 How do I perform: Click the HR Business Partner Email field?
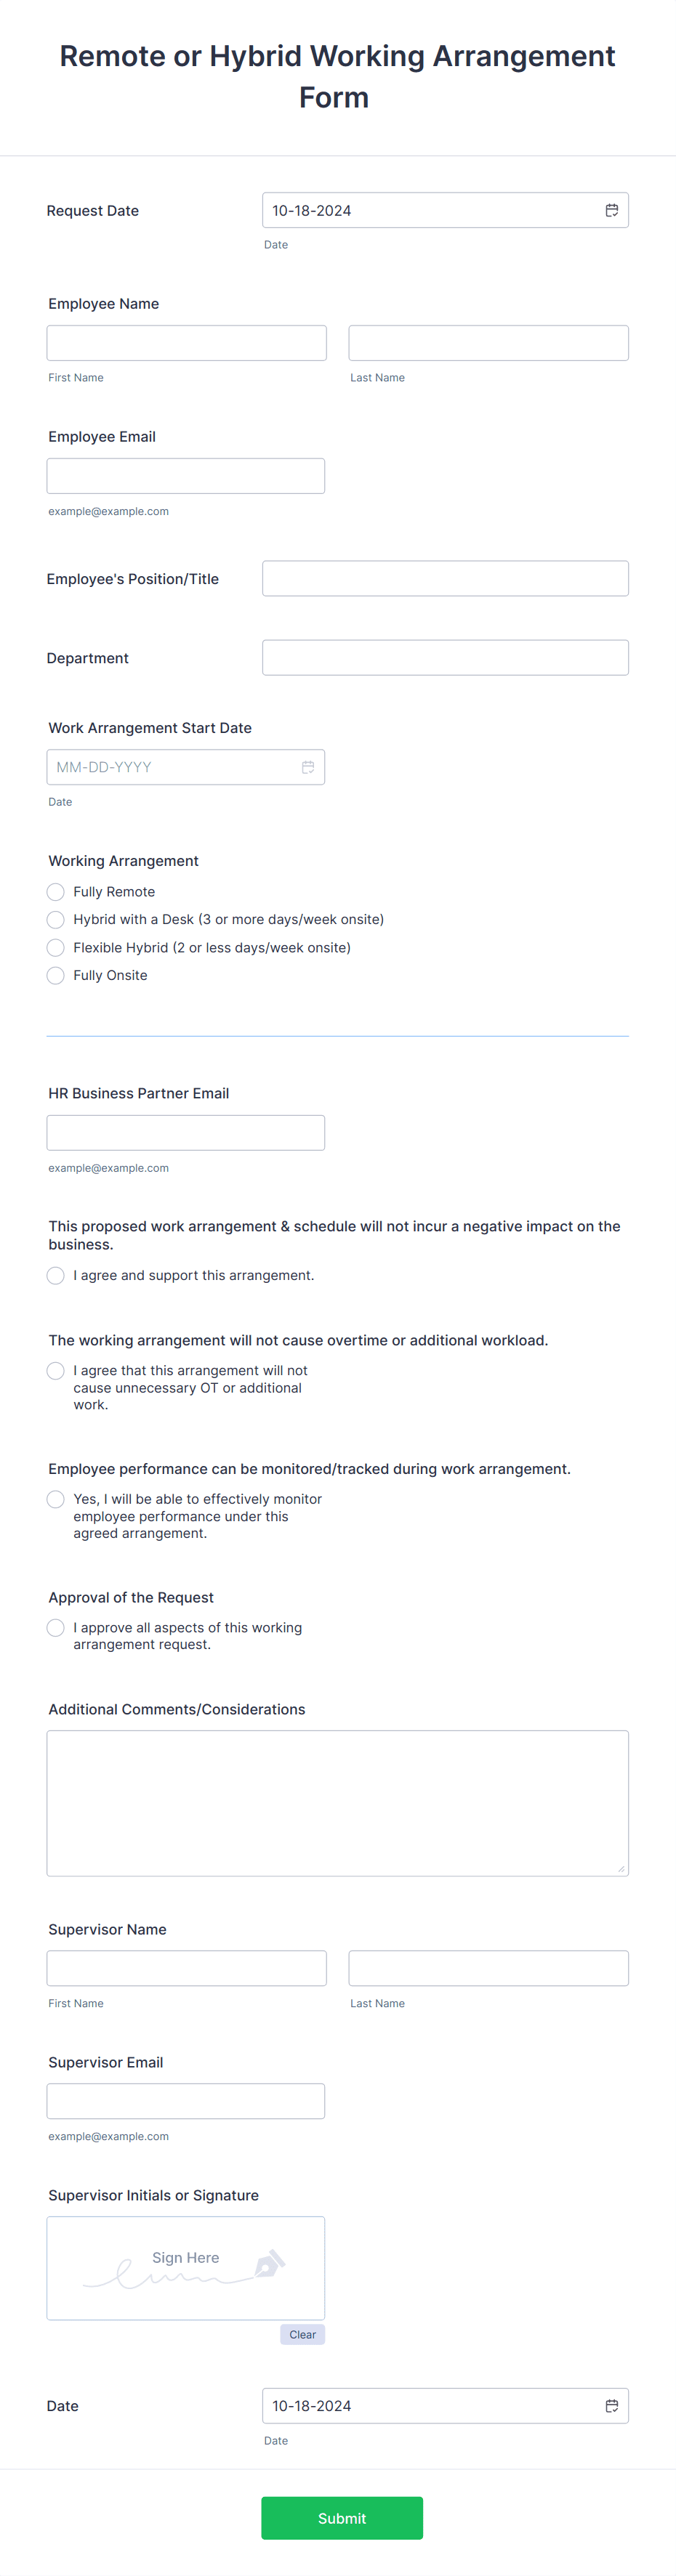click(186, 1132)
